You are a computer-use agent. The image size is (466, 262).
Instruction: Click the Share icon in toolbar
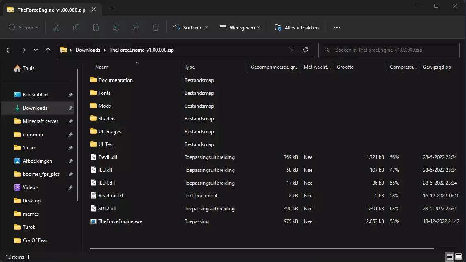pos(136,27)
